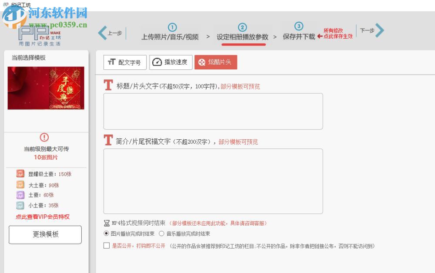The width and height of the screenshot is (435, 273).
Task: Click step 2 设定相册播放参数
Action: 243,36
